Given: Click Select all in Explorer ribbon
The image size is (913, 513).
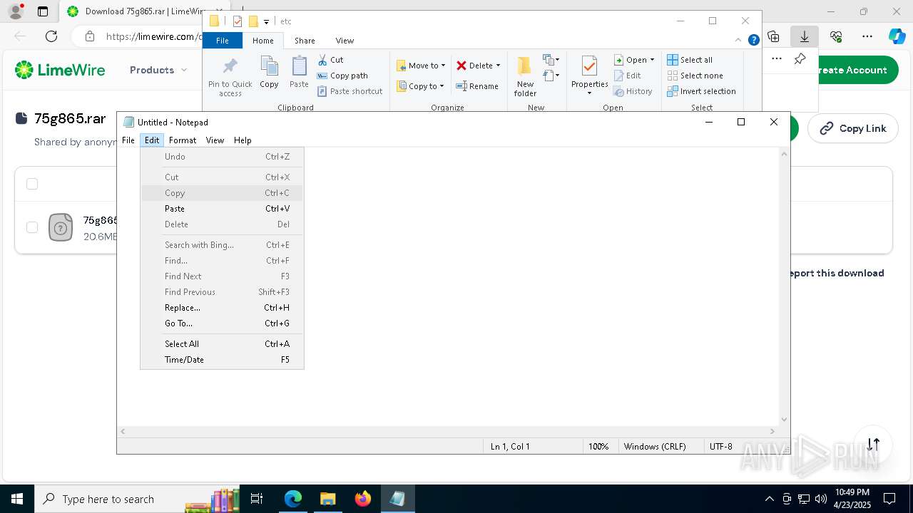Looking at the screenshot, I should pyautogui.click(x=690, y=60).
